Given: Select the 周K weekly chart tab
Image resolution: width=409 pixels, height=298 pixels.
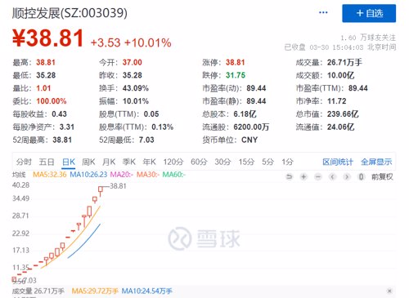Looking at the screenshot, I should pyautogui.click(x=88, y=162).
